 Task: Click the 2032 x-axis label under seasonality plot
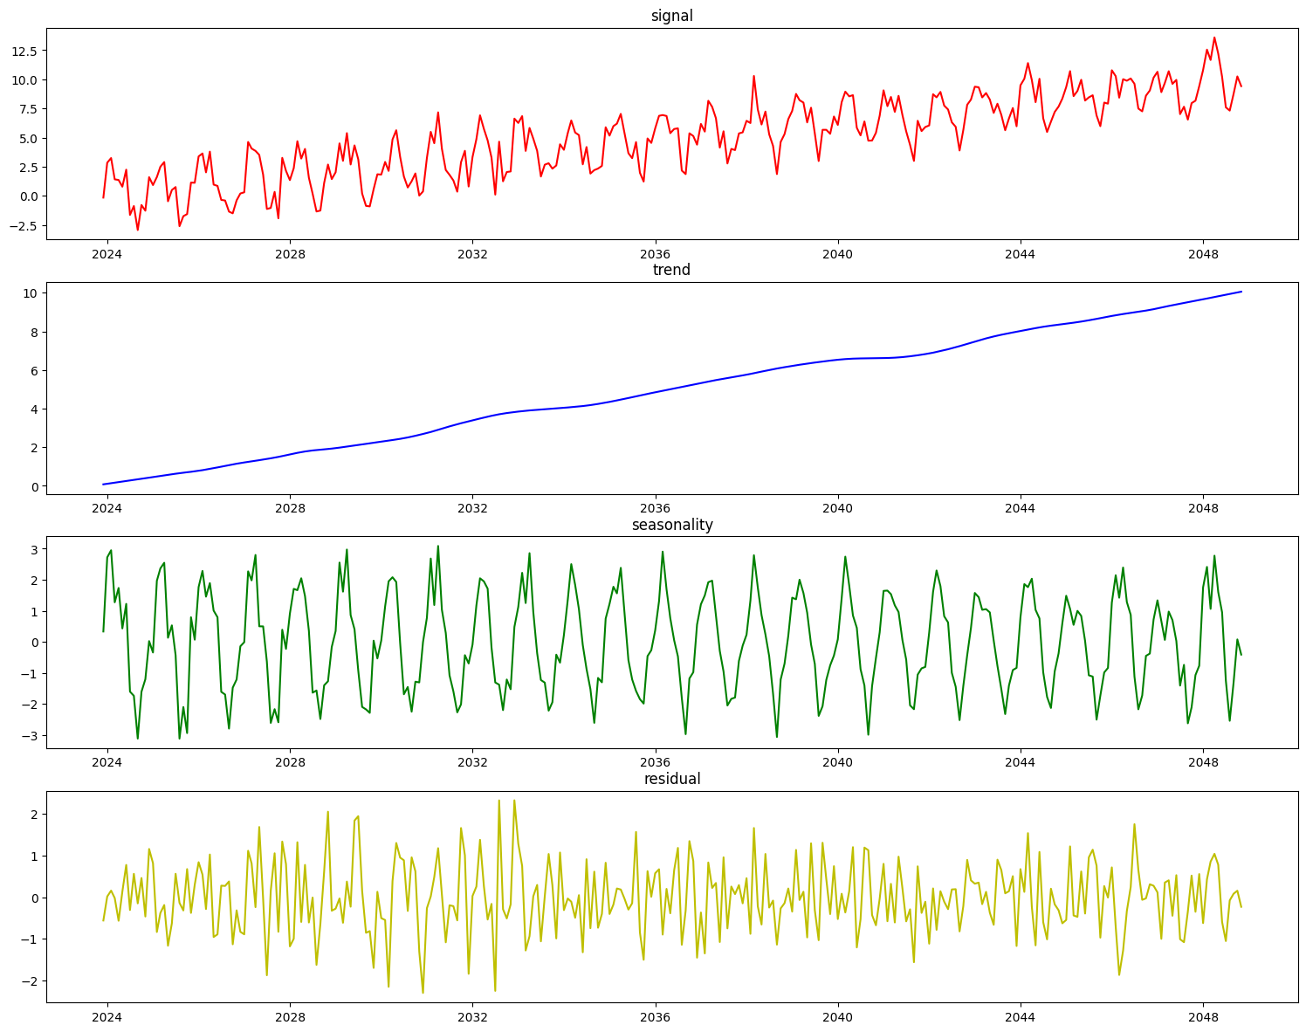(472, 764)
